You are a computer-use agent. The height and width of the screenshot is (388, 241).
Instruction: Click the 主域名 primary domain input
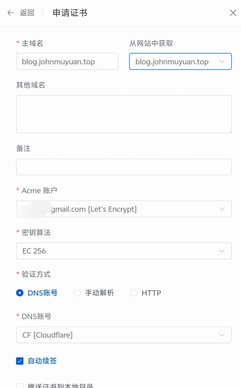pyautogui.click(x=67, y=61)
